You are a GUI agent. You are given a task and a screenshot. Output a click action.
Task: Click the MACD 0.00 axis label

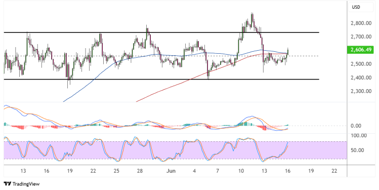pos(356,126)
